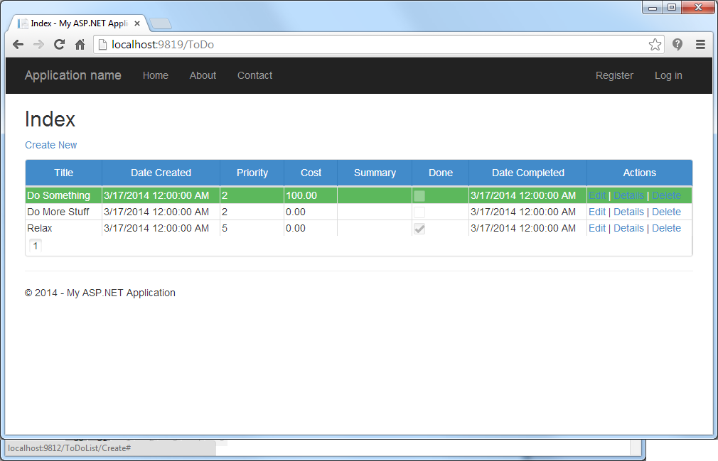Click Log in in the navbar
The width and height of the screenshot is (718, 461).
pos(668,75)
